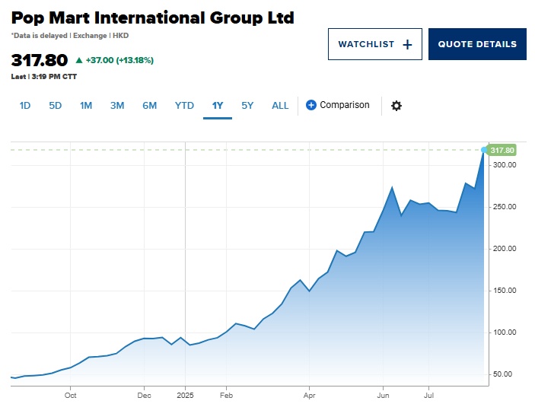Screen dimensions: 535x404
Task: Add stock to Watchlist
Action: coord(366,44)
